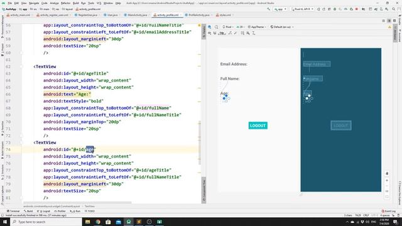Open the default margins dropdown
Viewport: 402px width, 226px height.
tap(222, 33)
